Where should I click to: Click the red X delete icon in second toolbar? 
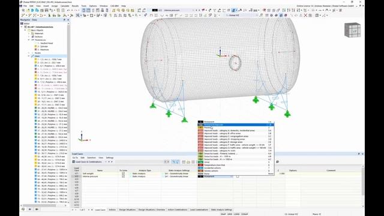305,15
